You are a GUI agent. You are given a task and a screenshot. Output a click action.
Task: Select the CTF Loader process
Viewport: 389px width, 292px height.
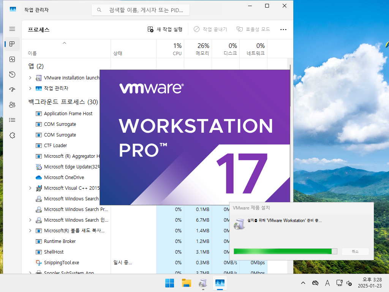[55, 146]
